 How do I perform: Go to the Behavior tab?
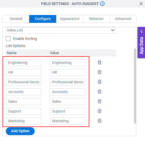tap(96, 19)
